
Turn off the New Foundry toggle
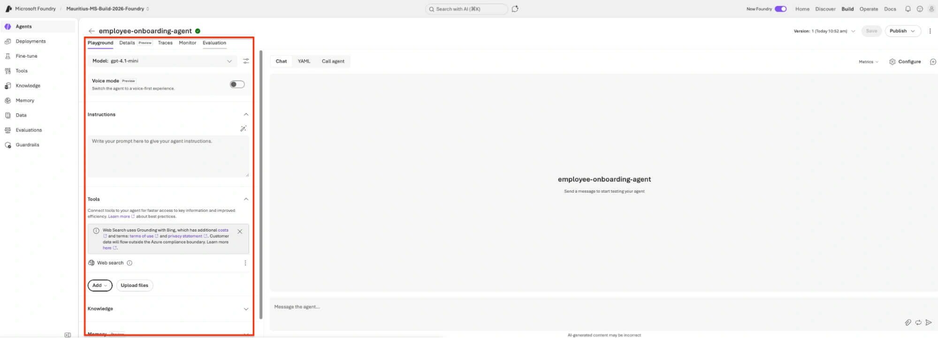[780, 9]
